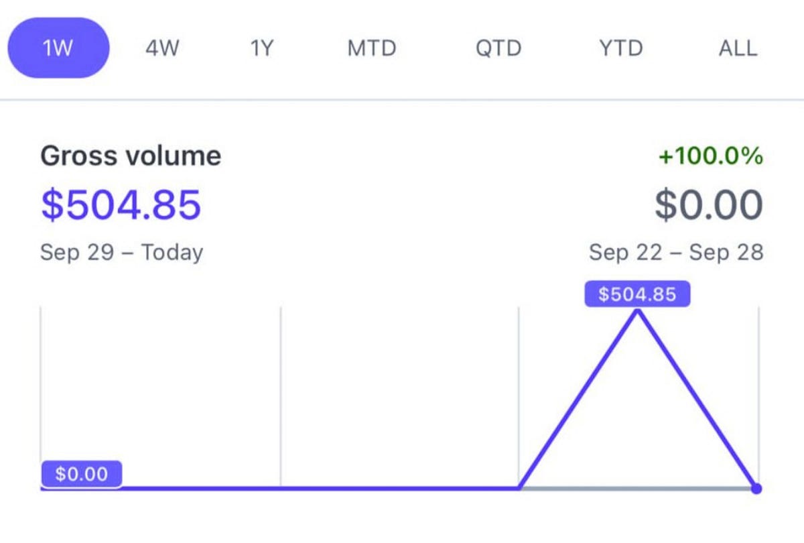Click the $0.00 tooltip at chart start
Image resolution: width=804 pixels, height=543 pixels.
[81, 474]
